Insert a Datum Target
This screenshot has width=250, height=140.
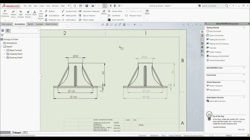pos(86,20)
